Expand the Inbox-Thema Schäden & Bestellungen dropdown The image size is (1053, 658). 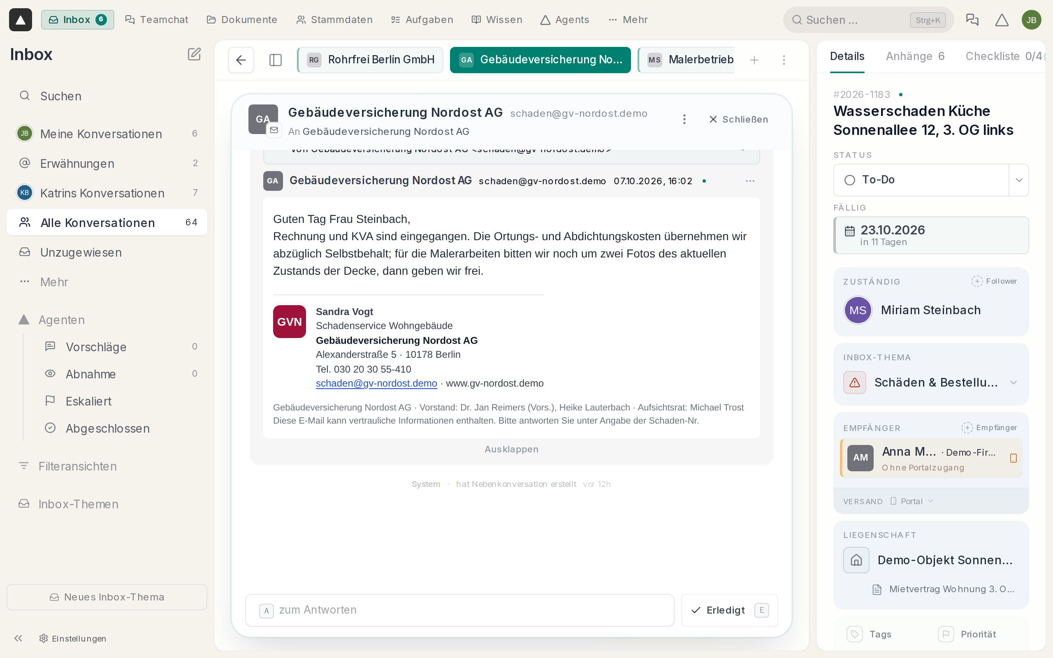1014,382
